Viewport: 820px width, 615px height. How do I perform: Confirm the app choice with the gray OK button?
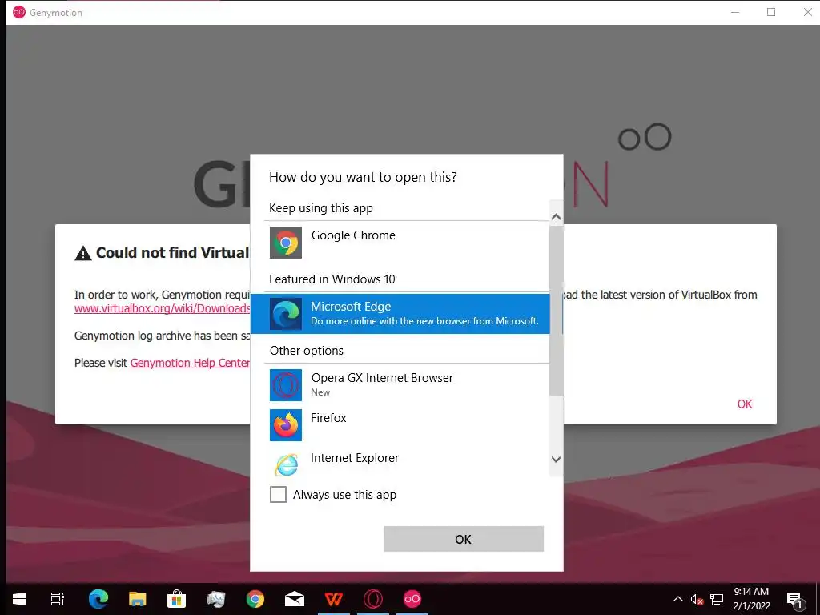click(464, 539)
